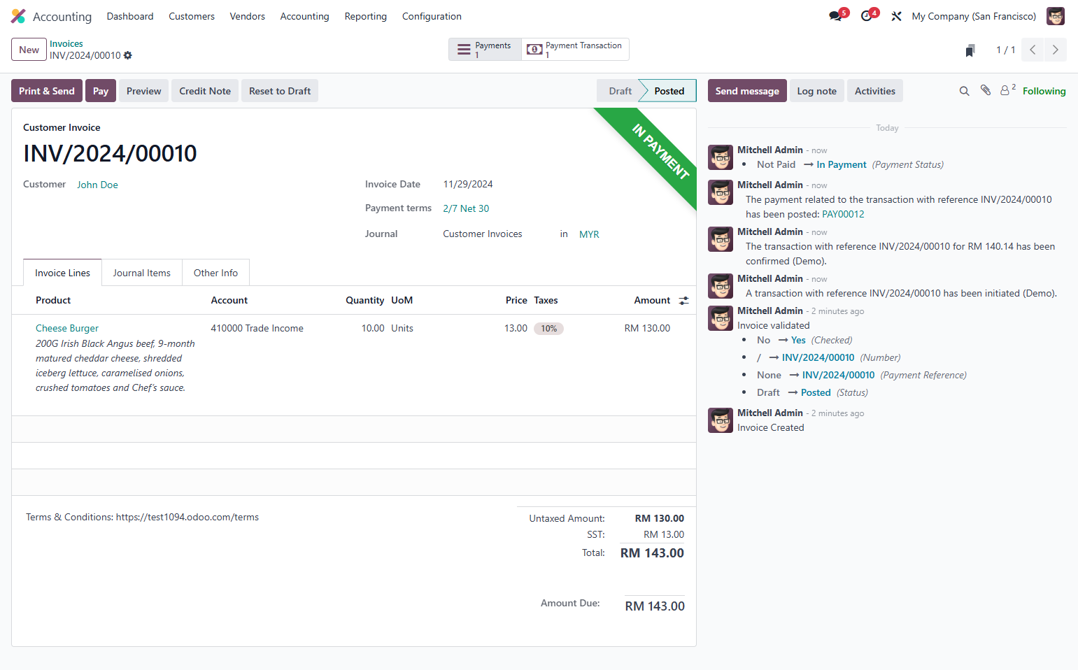Switch to the Journal Items tab

click(x=142, y=273)
